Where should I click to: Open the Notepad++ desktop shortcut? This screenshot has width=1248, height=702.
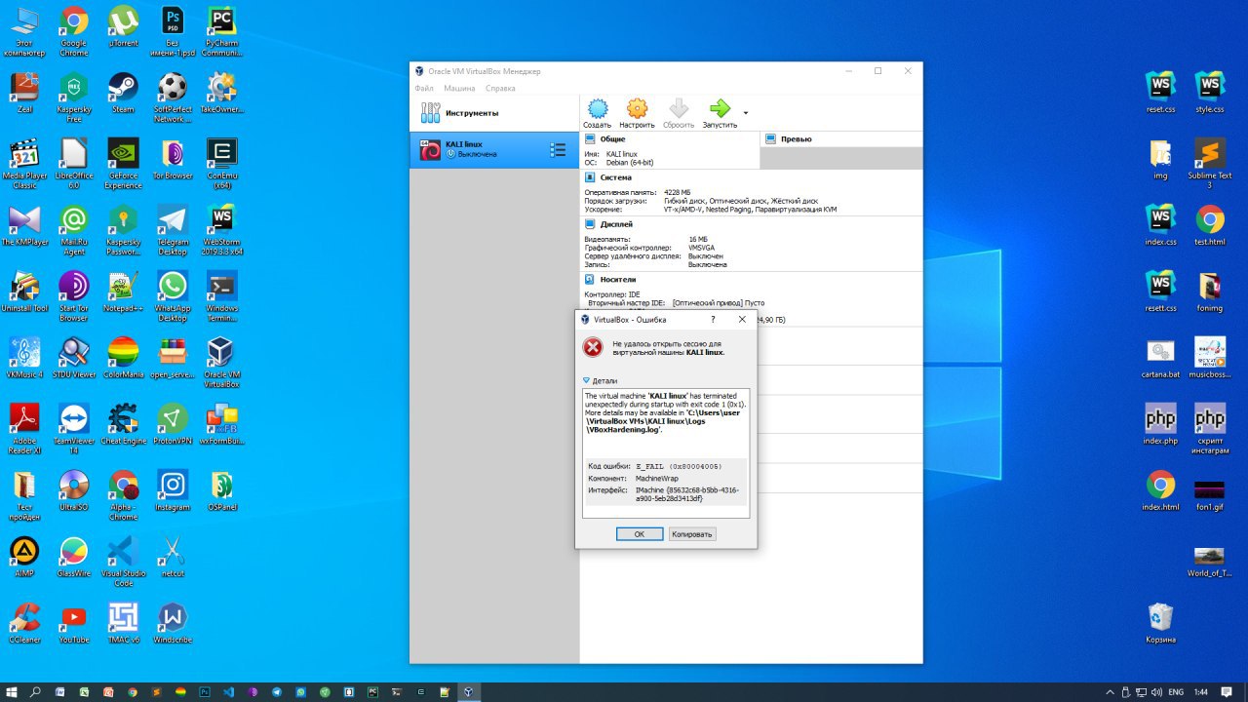coord(123,293)
